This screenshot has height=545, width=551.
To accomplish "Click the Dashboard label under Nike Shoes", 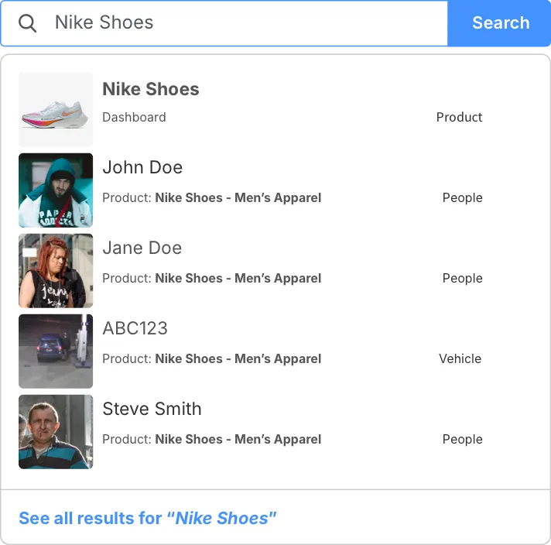I will (134, 117).
